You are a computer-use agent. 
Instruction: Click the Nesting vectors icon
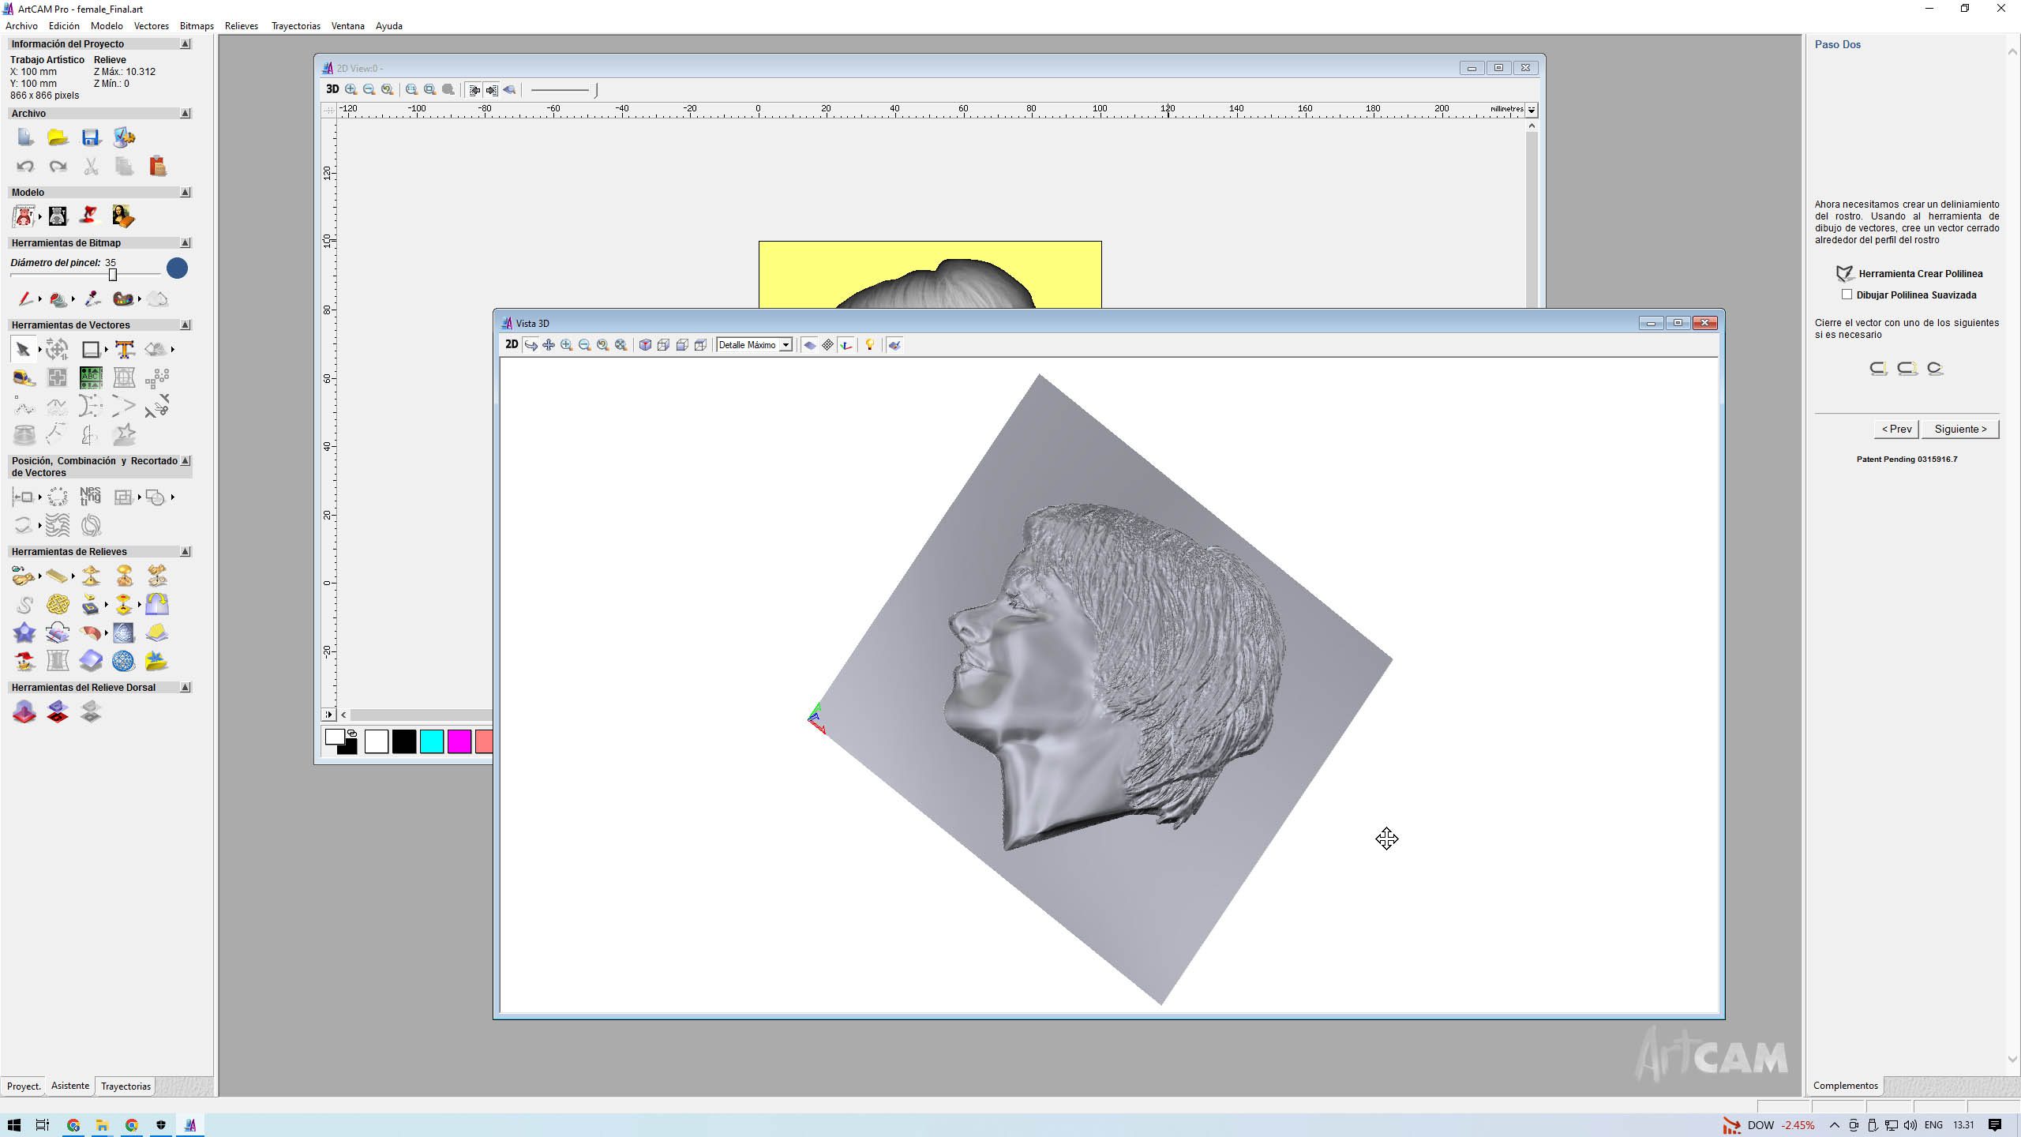tap(90, 497)
